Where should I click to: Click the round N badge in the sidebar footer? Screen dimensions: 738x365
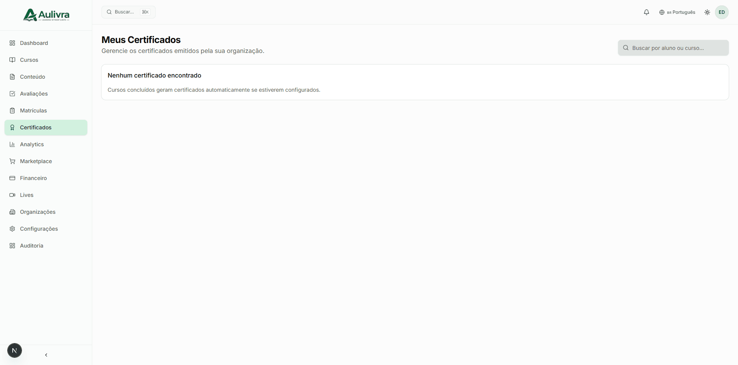click(x=15, y=350)
